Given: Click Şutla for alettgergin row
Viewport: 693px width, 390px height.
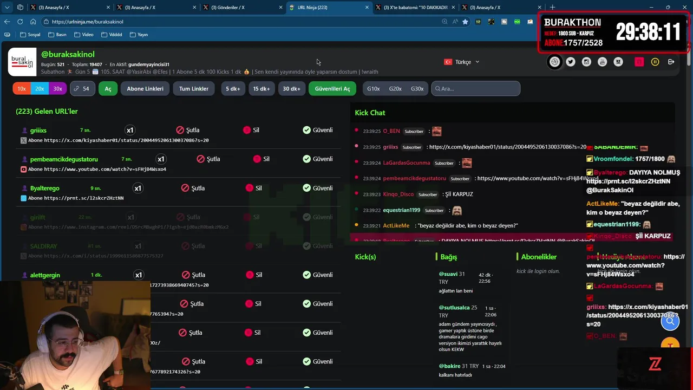Looking at the screenshot, I should point(194,275).
